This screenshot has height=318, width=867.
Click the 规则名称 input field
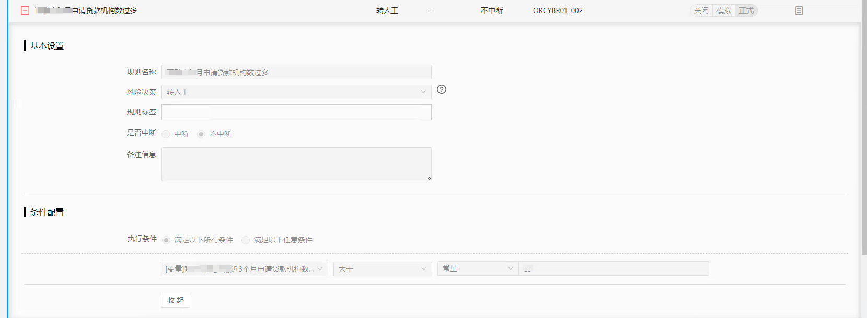point(296,72)
